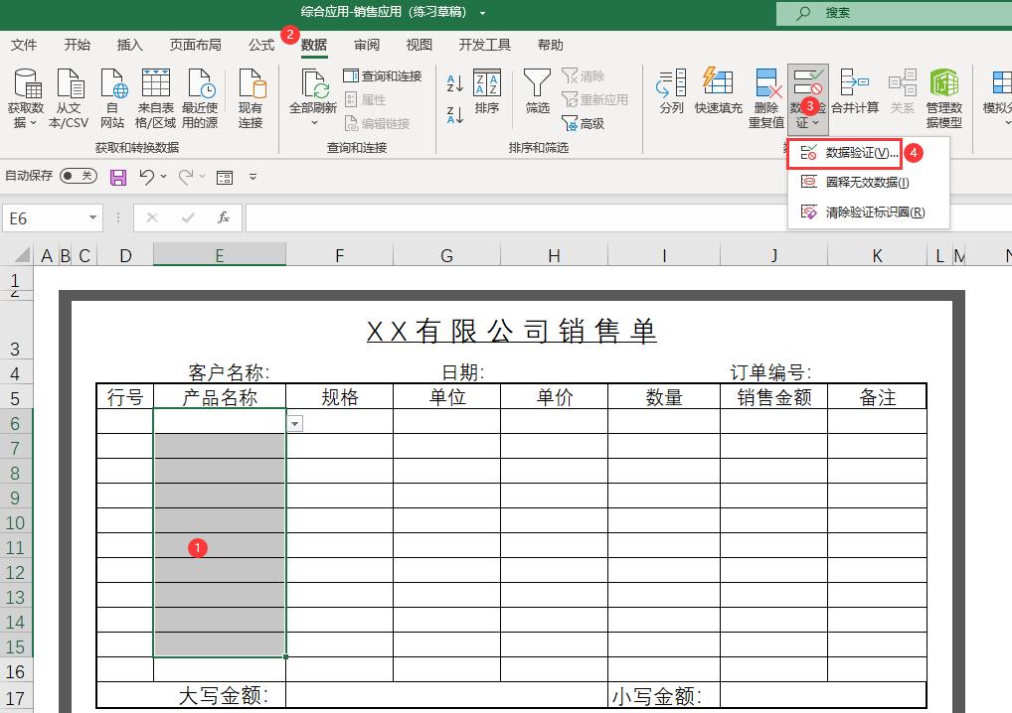Switch to the 视图 tab

(x=419, y=45)
